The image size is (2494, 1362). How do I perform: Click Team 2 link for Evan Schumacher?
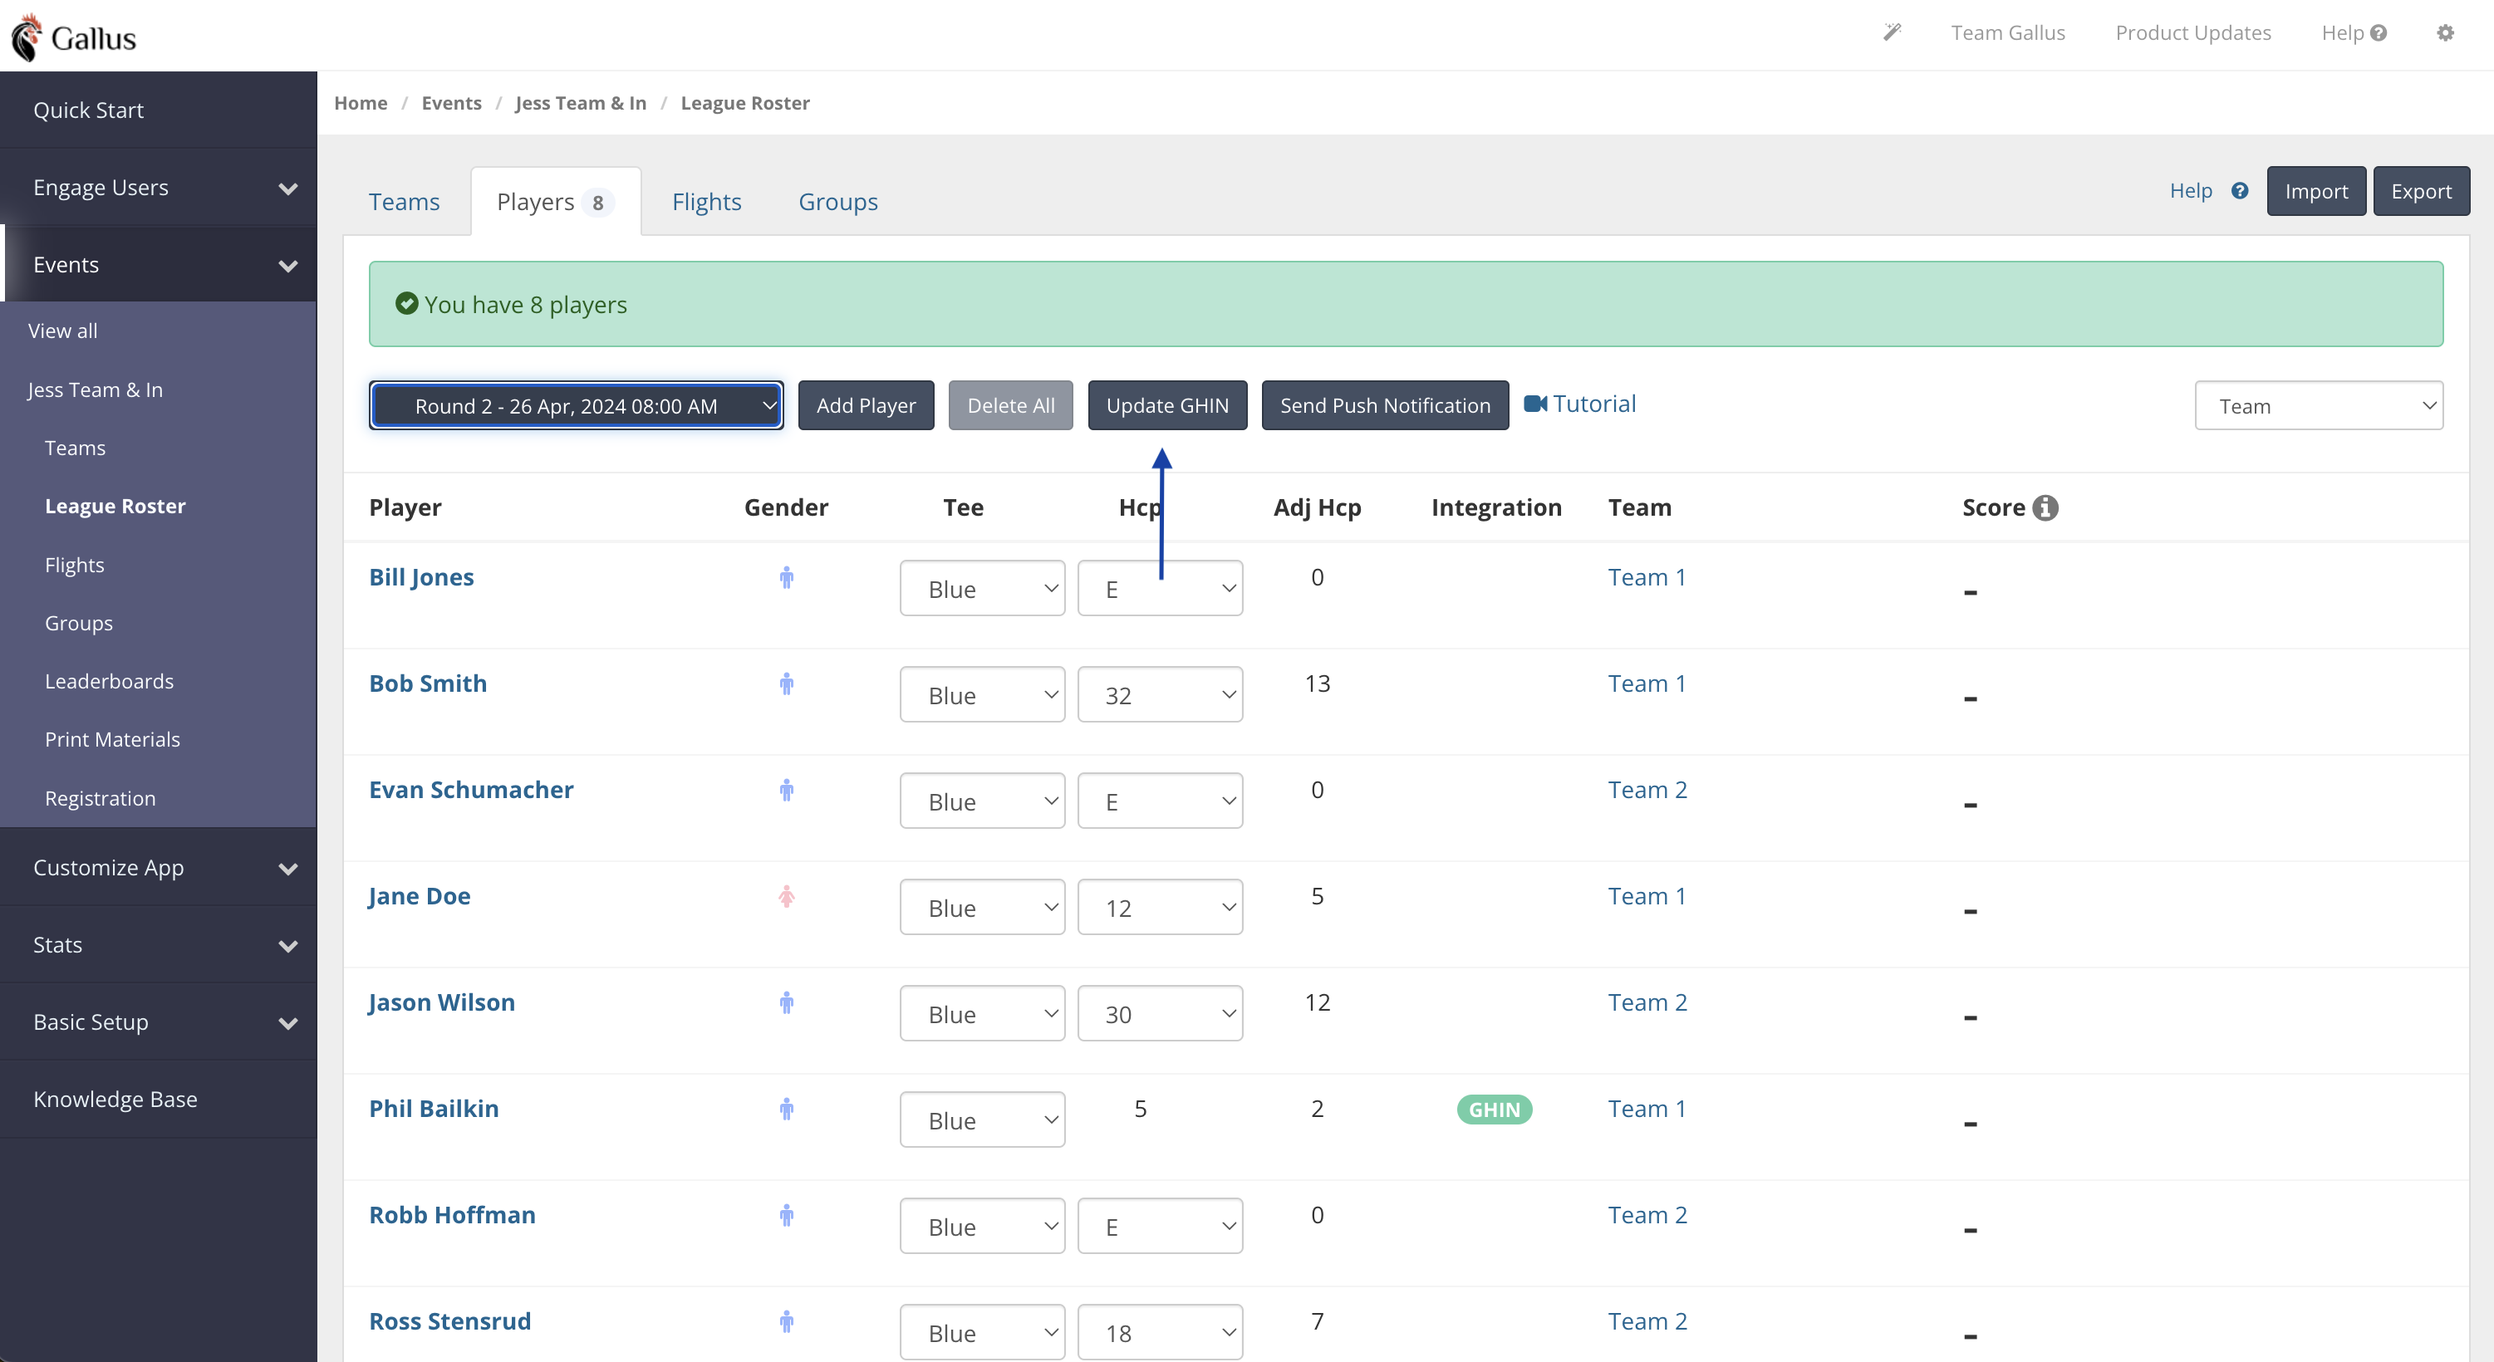1647,790
